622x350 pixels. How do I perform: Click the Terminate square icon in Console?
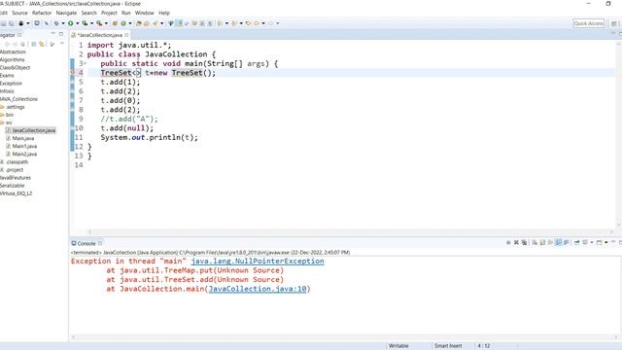[508, 242]
